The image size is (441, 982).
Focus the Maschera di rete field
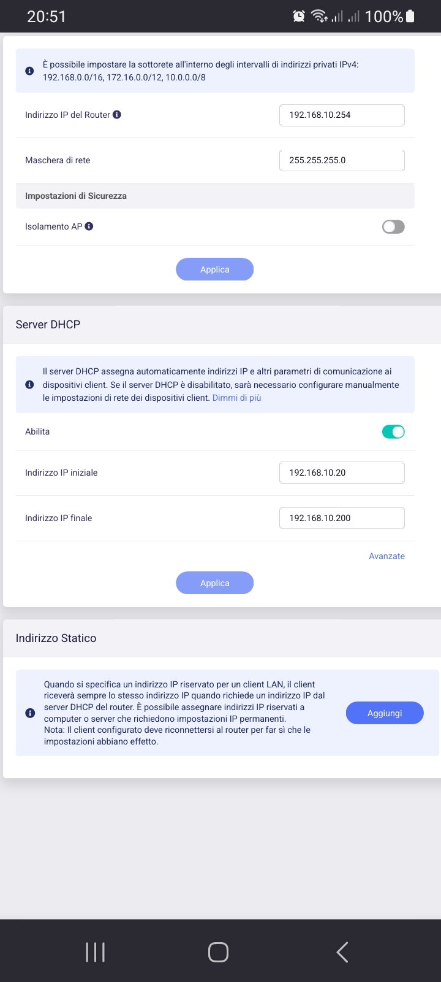[x=342, y=161]
